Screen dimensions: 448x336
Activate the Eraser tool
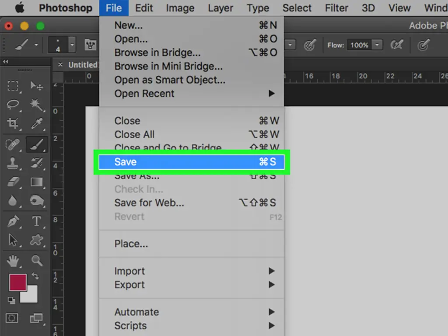13,182
